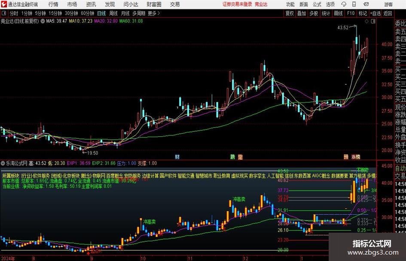Open the 市场 menu

[72, 4]
